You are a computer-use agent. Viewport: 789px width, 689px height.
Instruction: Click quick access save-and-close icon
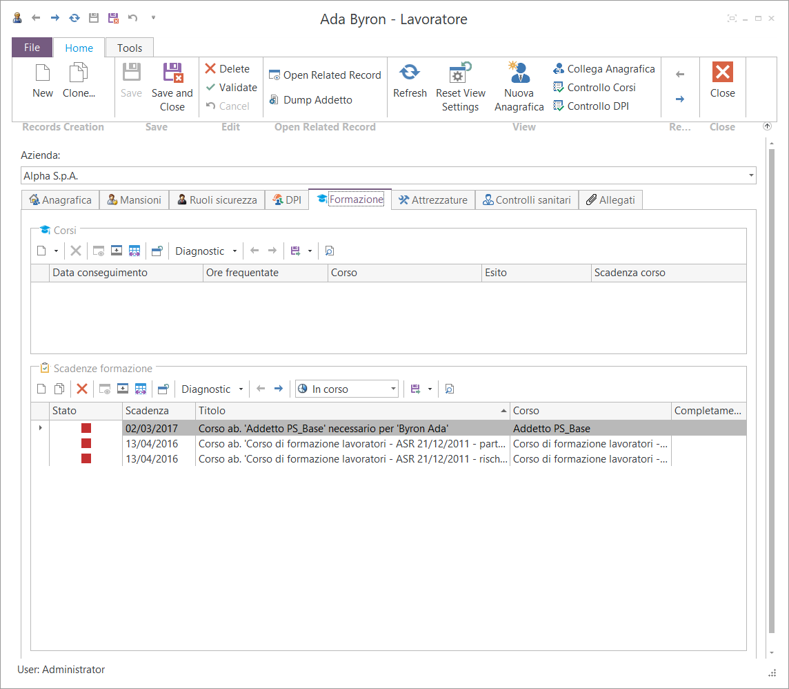pos(113,18)
